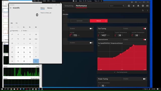Open Microsoft Edge from the taskbar
This screenshot has width=161, height=91.
click(x=24, y=89)
